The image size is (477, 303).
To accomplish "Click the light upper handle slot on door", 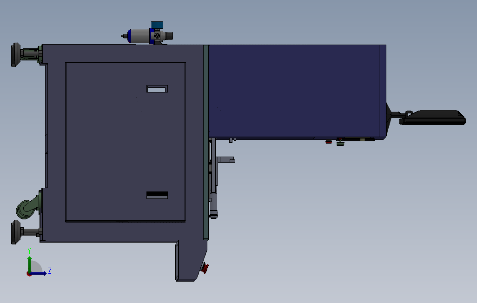I will (157, 88).
